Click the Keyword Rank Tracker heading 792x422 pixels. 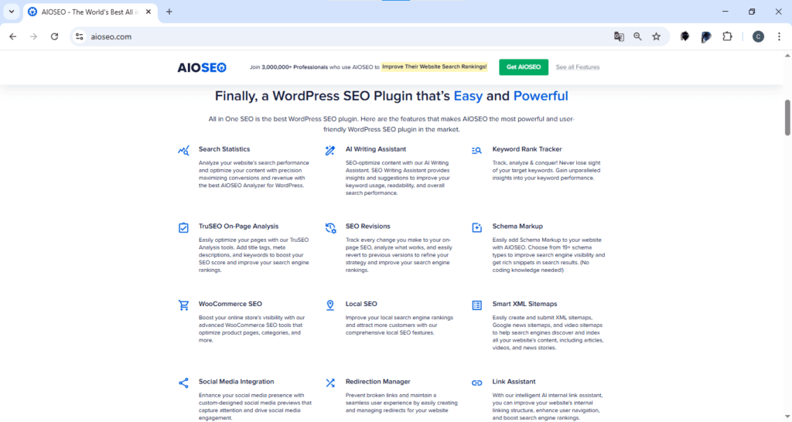[527, 149]
